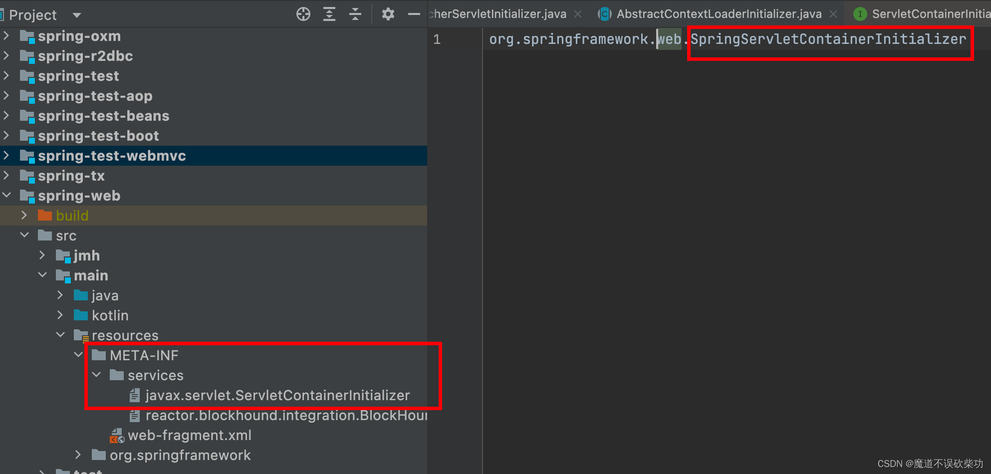
Task: Click SpringServletContainerInitializer text in editor
Action: [828, 39]
